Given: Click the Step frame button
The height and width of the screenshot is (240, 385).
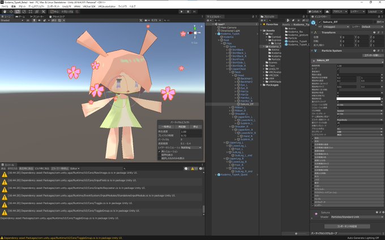Looking at the screenshot, I should coord(194,11).
